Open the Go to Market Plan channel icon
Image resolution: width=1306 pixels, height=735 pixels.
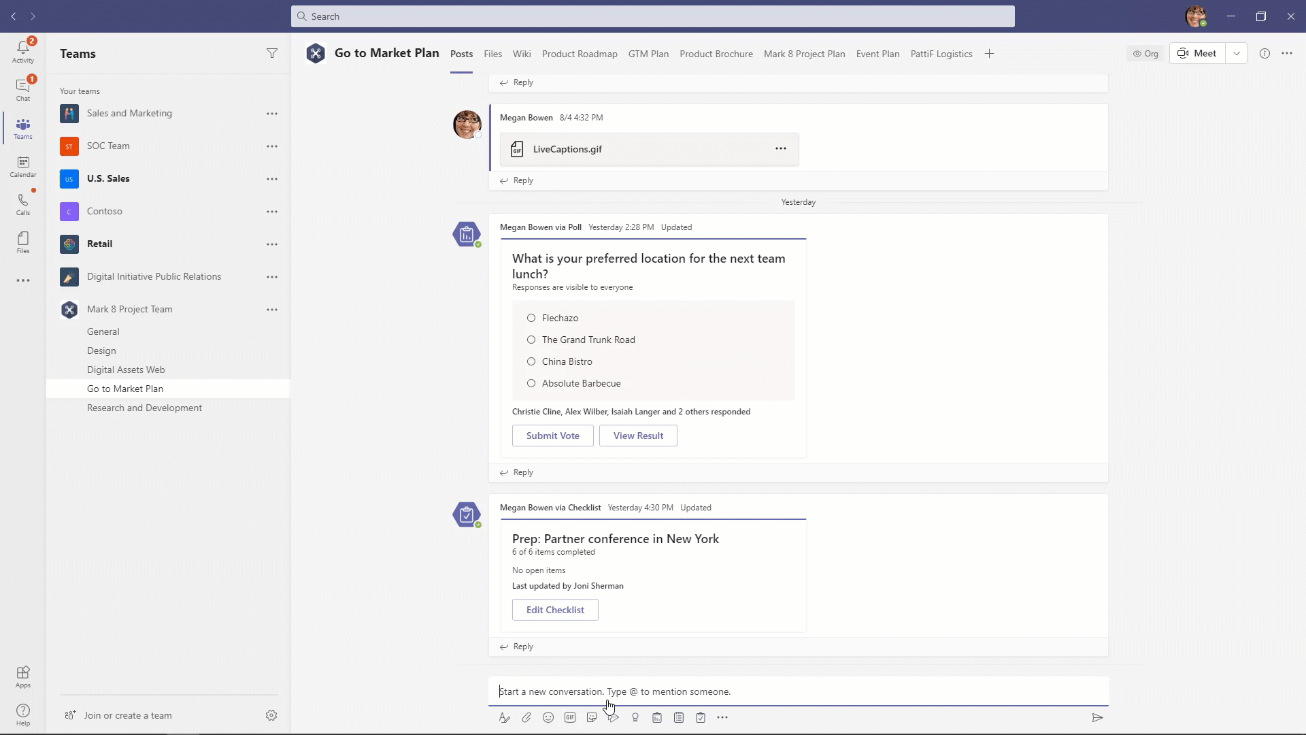pos(316,53)
